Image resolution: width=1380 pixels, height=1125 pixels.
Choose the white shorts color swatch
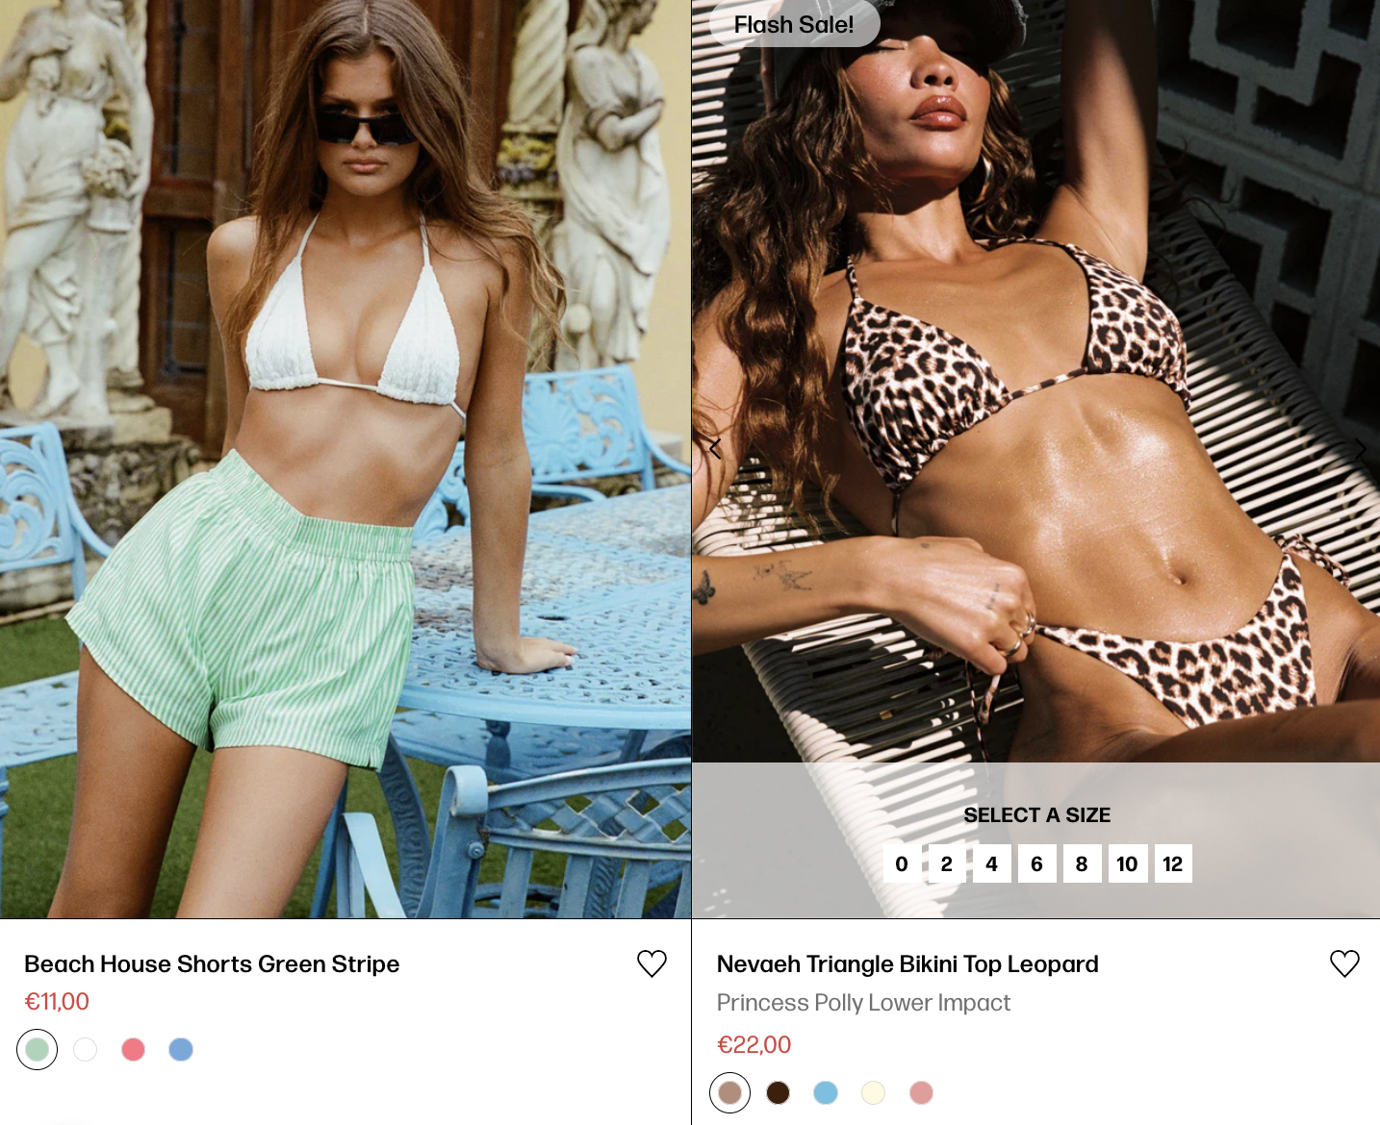tap(86, 1049)
